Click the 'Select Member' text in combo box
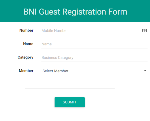Image resolution: width=150 pixels, height=121 pixels. pyautogui.click(x=55, y=71)
